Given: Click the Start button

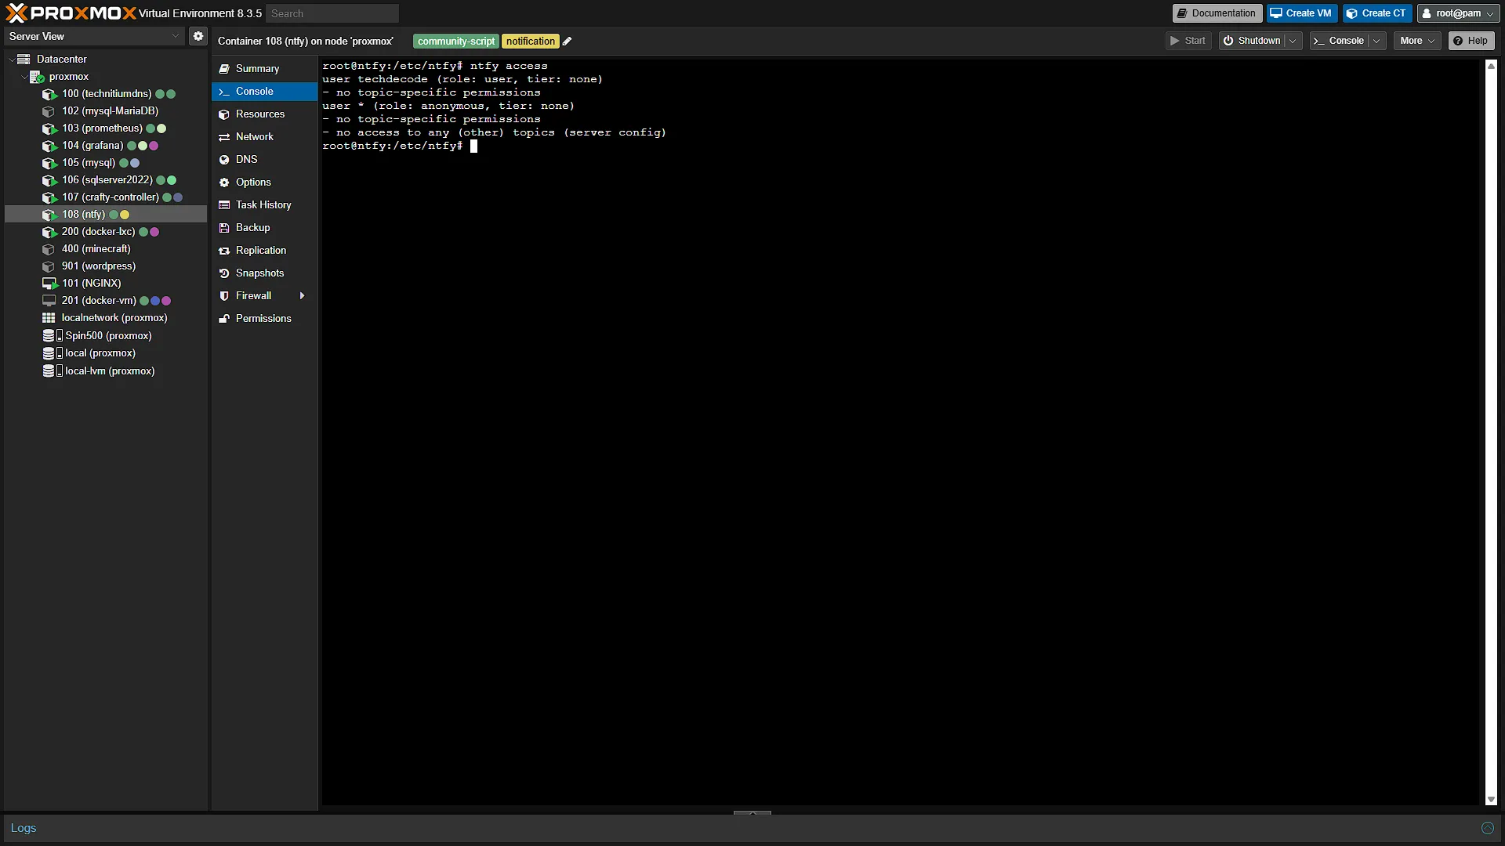Looking at the screenshot, I should (1188, 41).
